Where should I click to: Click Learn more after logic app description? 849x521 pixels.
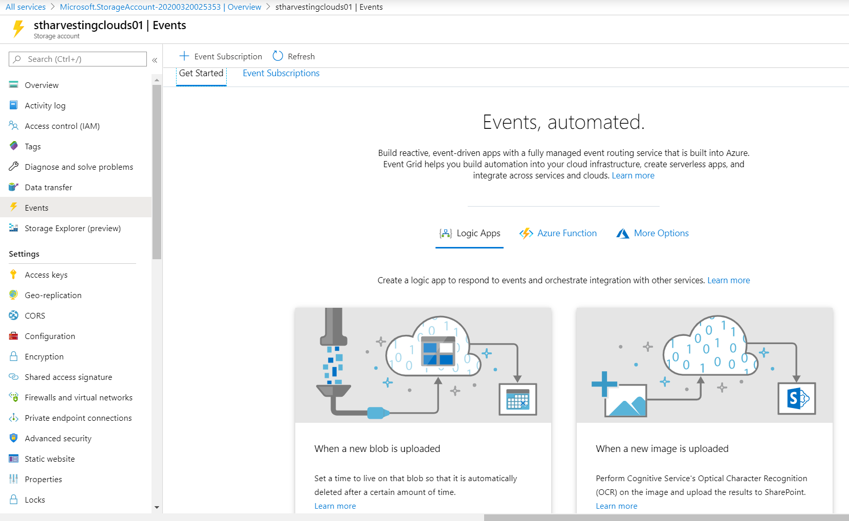(x=728, y=280)
